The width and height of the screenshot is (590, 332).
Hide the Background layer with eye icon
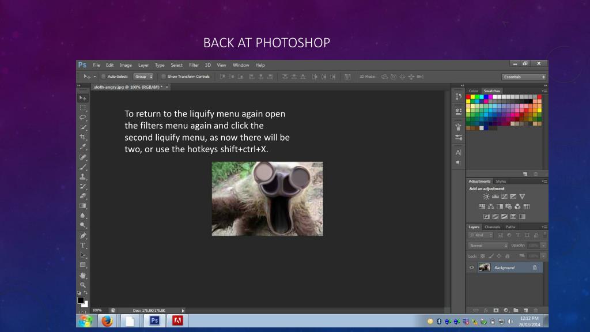coord(471,267)
